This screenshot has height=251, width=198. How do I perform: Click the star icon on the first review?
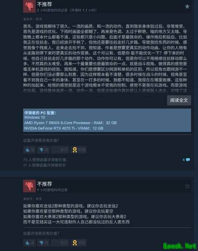[x=187, y=7]
